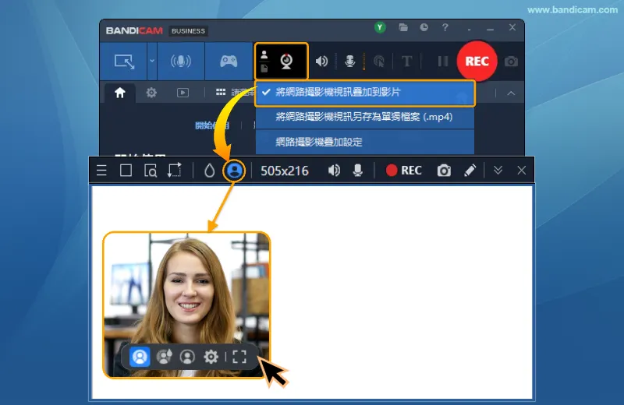Open the webcam overlay mode button
Viewport: 624px width, 405px height.
click(x=282, y=62)
